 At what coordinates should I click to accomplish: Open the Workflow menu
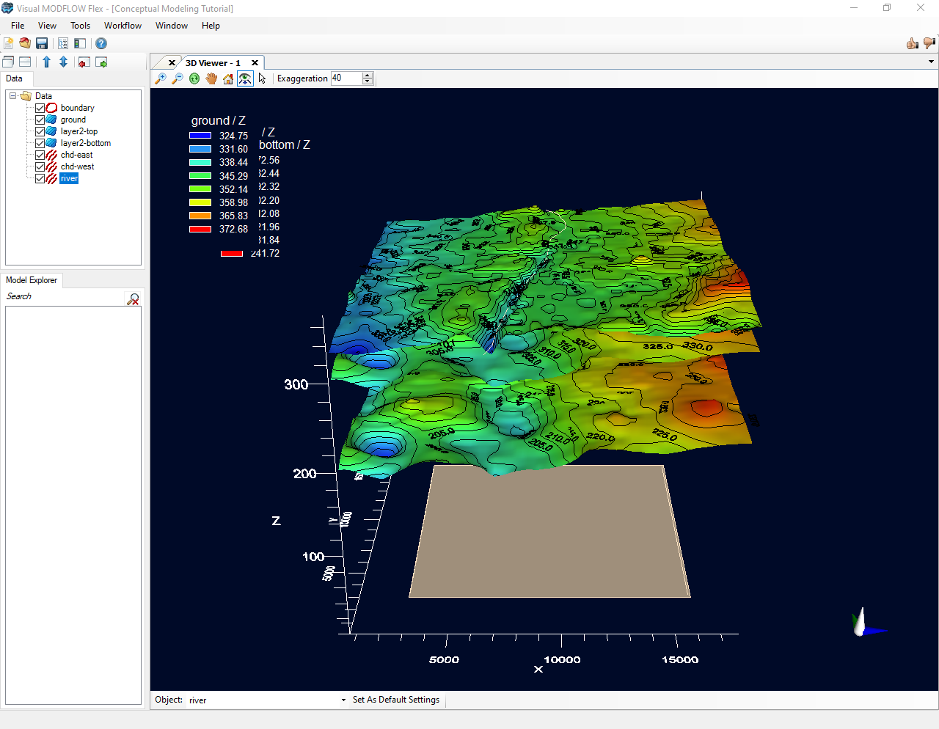123,26
